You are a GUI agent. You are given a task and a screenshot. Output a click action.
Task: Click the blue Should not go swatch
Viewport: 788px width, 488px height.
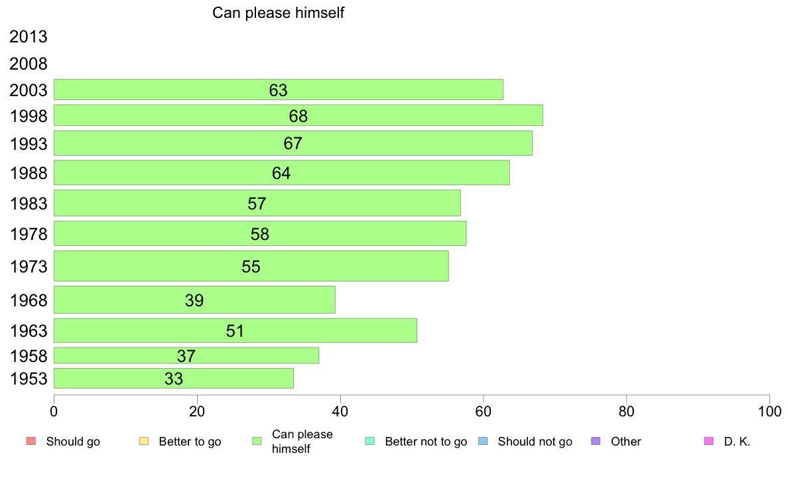(x=483, y=442)
